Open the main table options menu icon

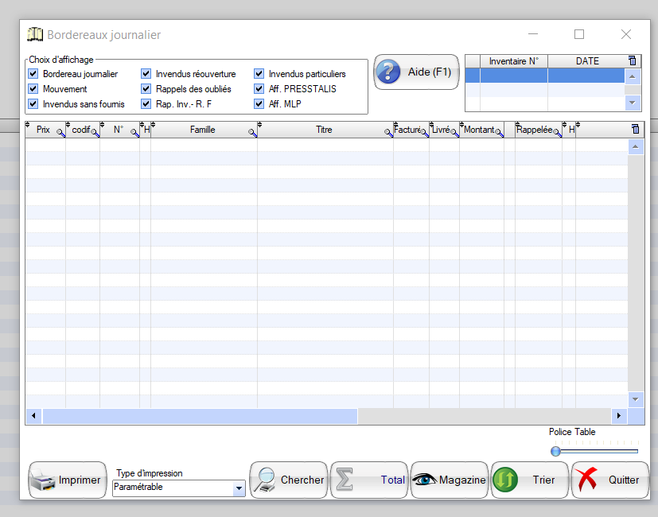click(635, 129)
